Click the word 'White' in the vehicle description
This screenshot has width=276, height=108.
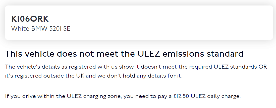click(x=20, y=29)
